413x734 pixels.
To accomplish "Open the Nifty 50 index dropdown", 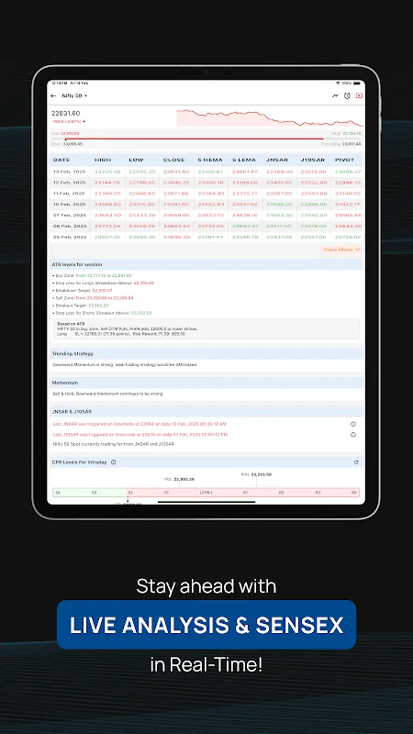I will click(x=74, y=95).
